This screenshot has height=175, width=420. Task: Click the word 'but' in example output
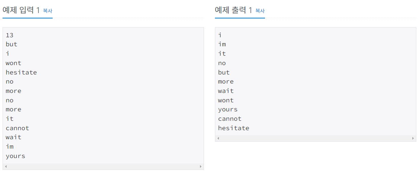pyautogui.click(x=224, y=72)
